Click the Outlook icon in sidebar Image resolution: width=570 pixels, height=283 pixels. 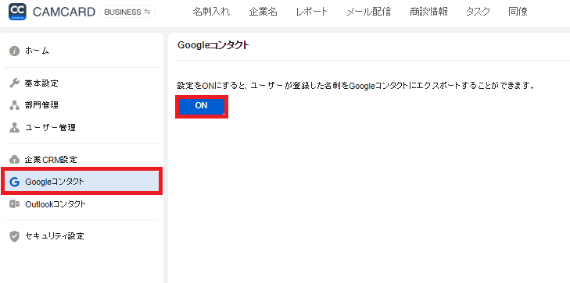(14, 204)
